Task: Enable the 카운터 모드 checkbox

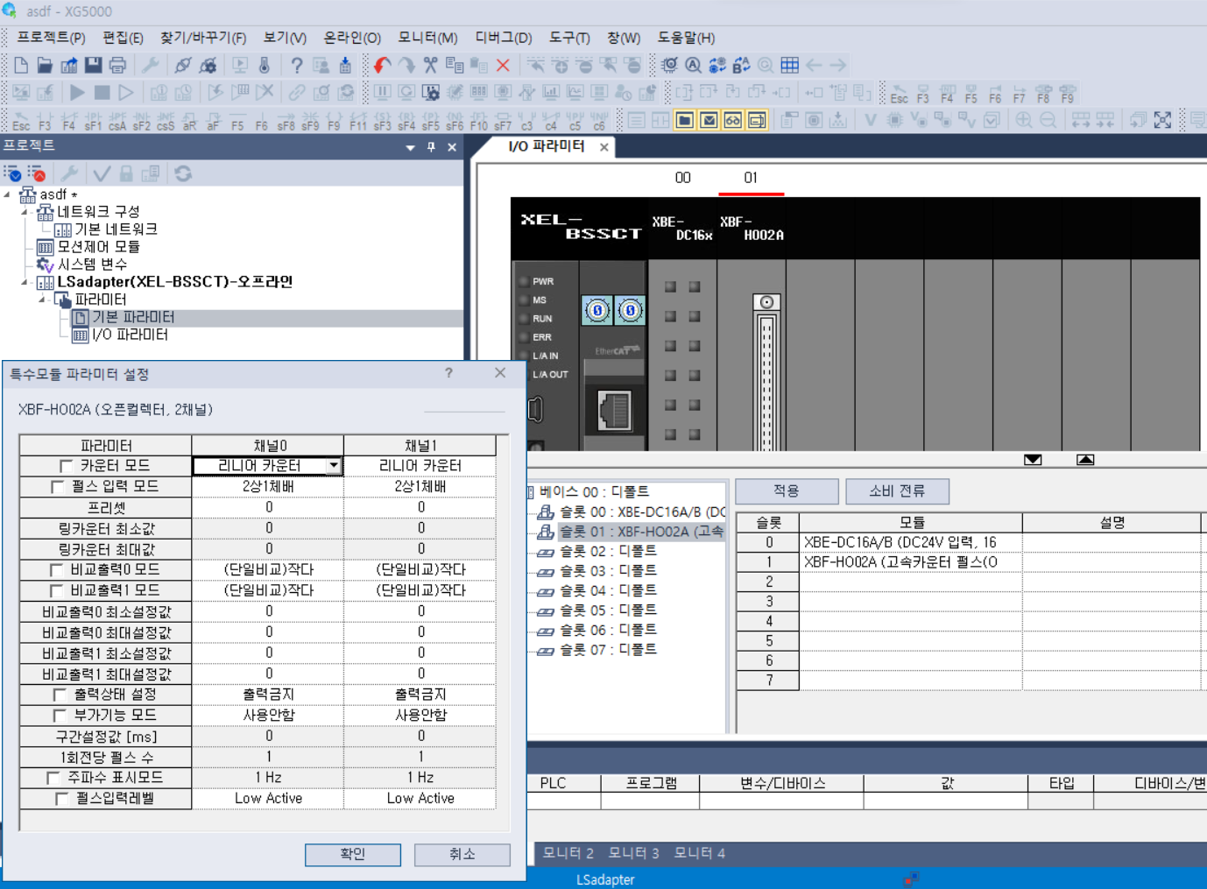Action: point(65,465)
